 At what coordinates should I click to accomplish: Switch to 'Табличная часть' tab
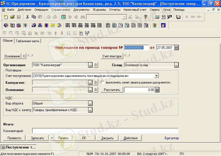[28, 41]
